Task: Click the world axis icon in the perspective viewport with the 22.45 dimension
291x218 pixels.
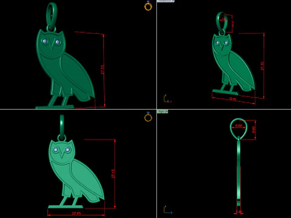Action: pos(167,99)
